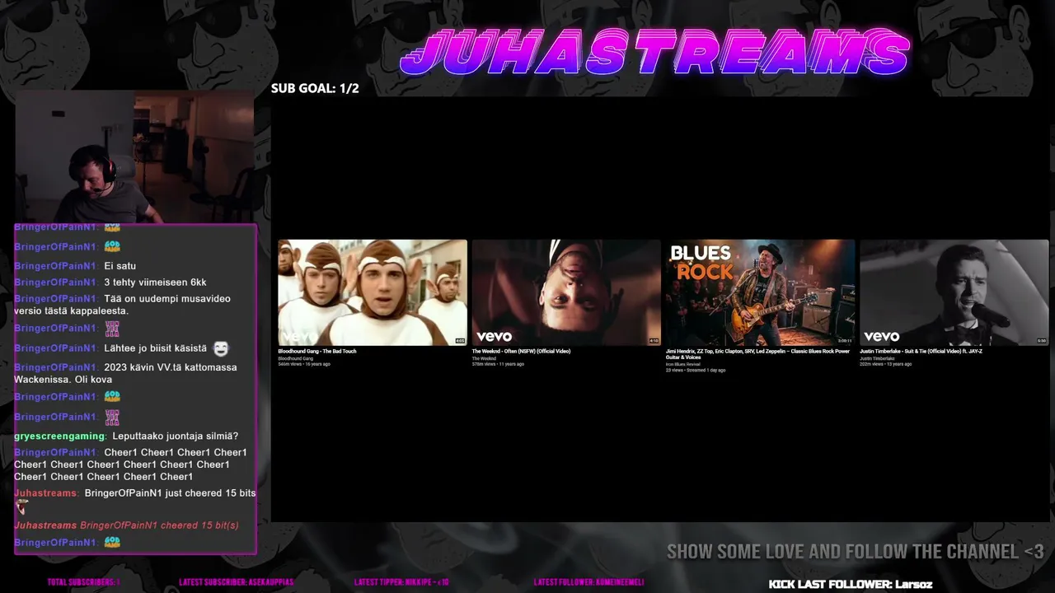The image size is (1055, 593).
Task: Select the chat message "3 tehty viimeiseen 6kk"
Action: [155, 282]
